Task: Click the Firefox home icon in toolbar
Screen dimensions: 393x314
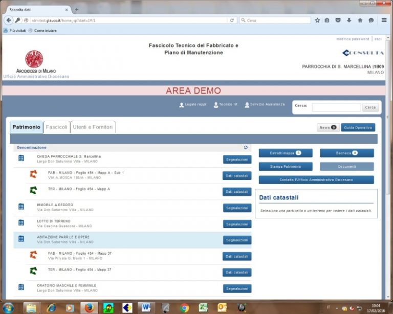Action: 360,20
